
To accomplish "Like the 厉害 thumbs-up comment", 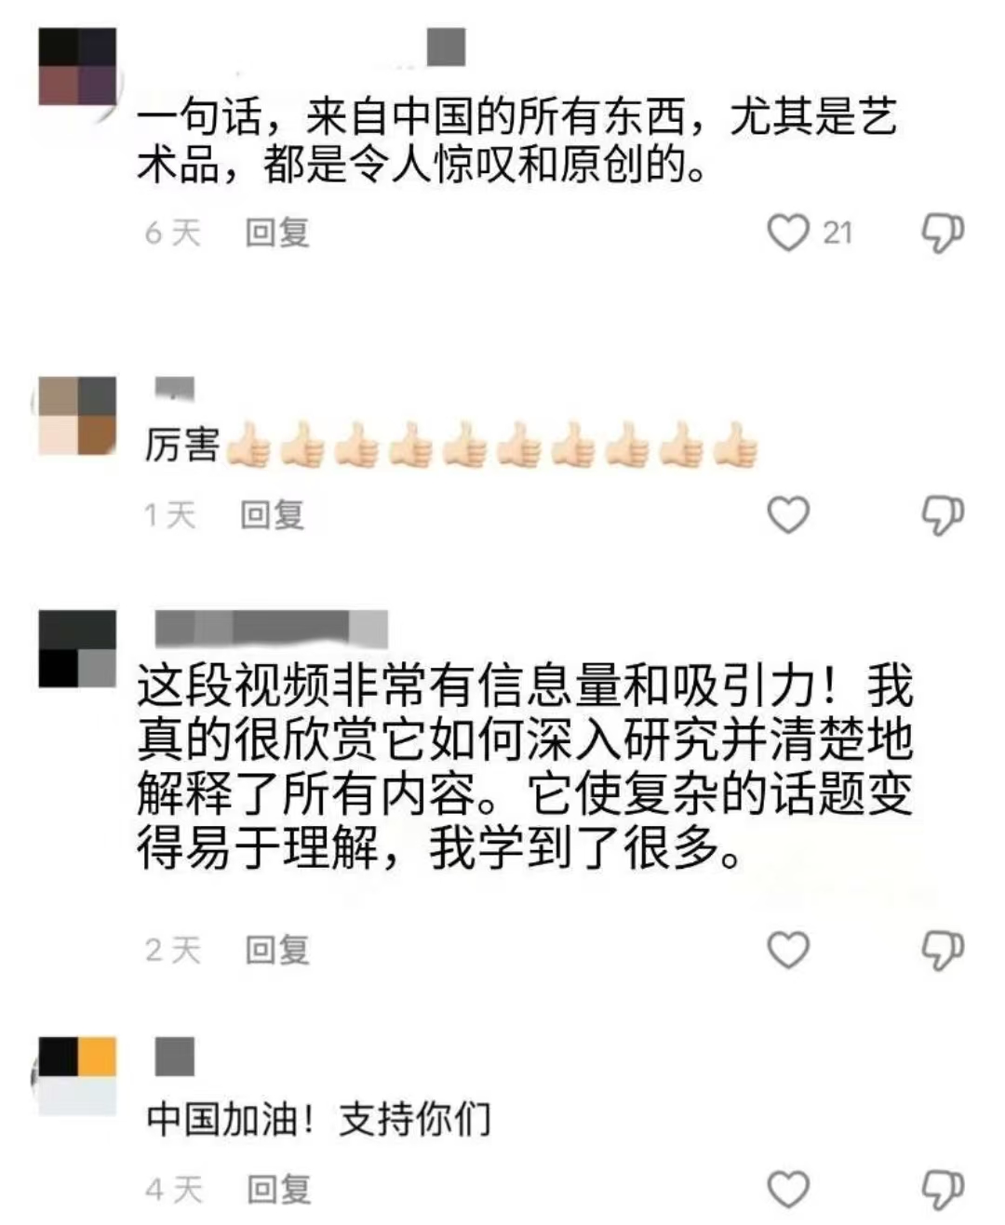I will [787, 514].
